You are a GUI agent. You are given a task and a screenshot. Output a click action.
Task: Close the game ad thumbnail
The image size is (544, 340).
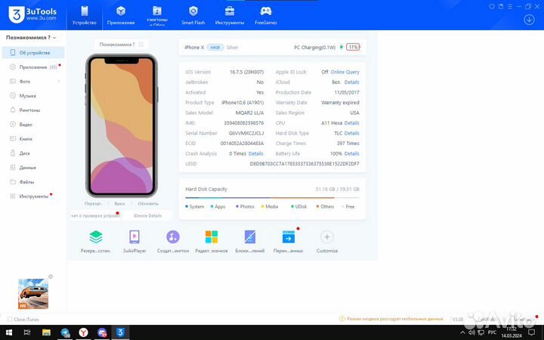(x=51, y=277)
